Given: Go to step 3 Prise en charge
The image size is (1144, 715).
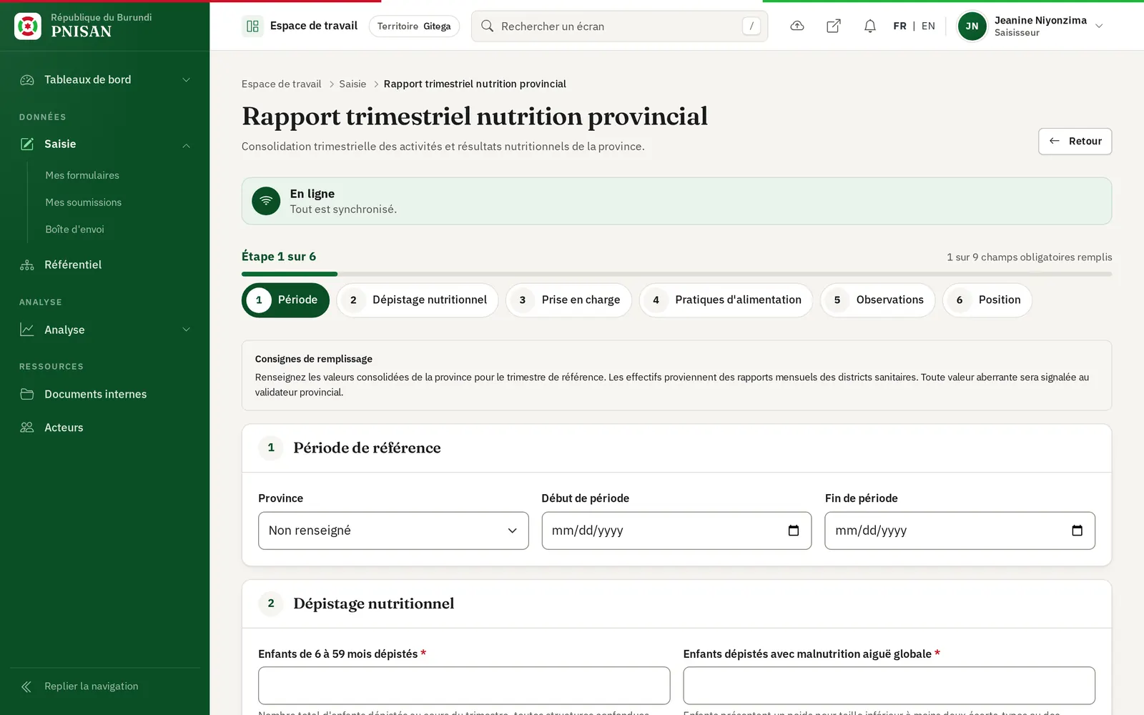Looking at the screenshot, I should click(568, 300).
